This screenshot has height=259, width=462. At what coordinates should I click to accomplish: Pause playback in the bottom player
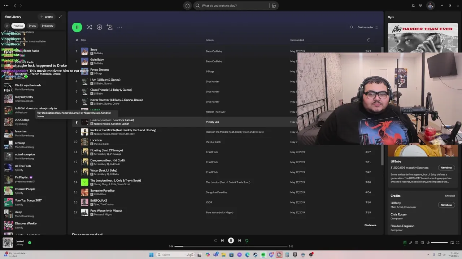coord(231,241)
